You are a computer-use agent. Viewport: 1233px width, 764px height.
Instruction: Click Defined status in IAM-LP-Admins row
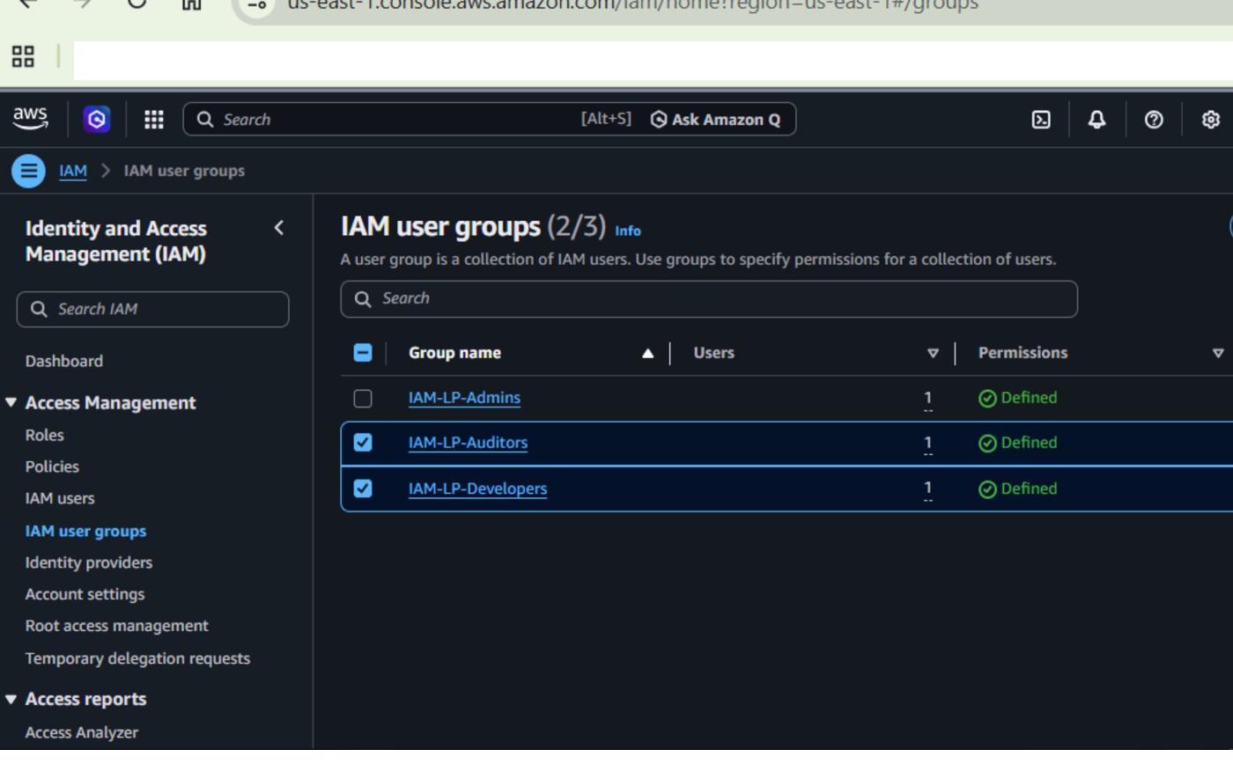1018,398
